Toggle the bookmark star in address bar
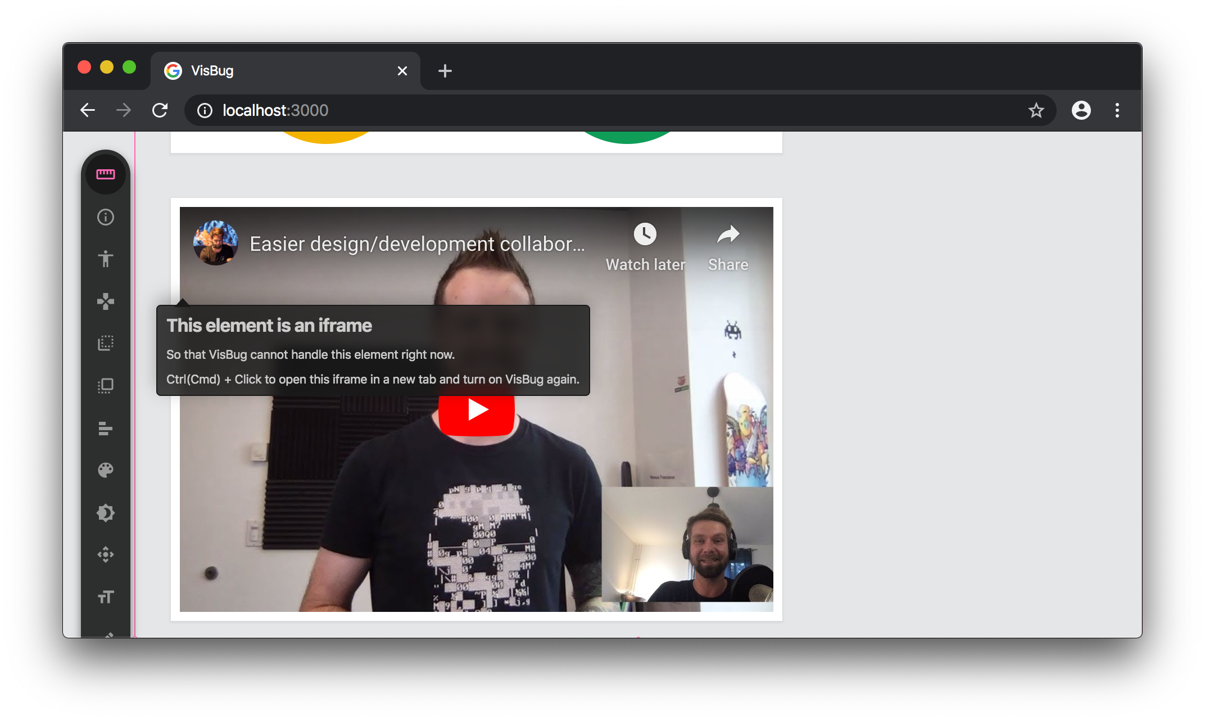 (1037, 110)
